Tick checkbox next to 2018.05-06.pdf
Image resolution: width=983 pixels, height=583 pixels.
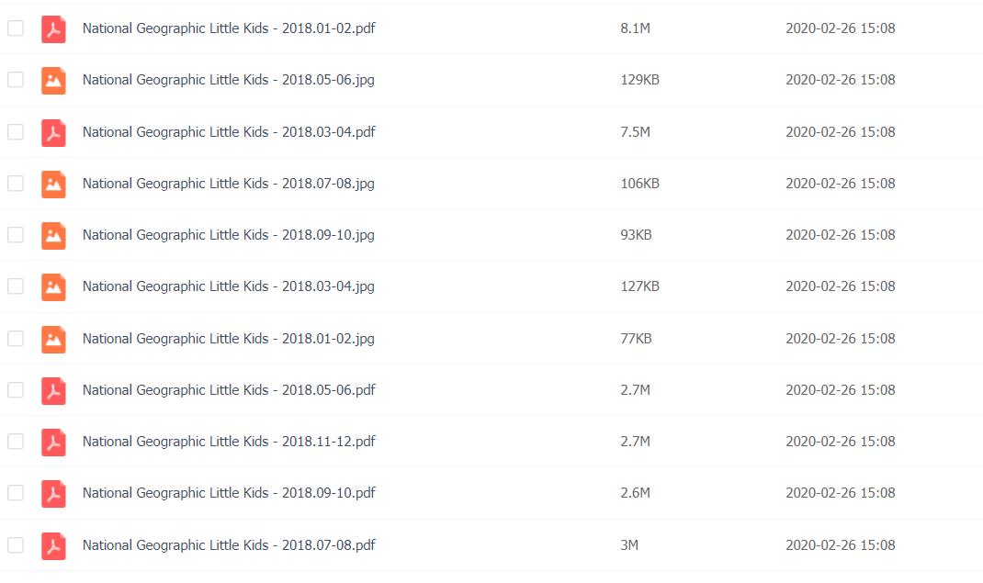click(x=16, y=390)
